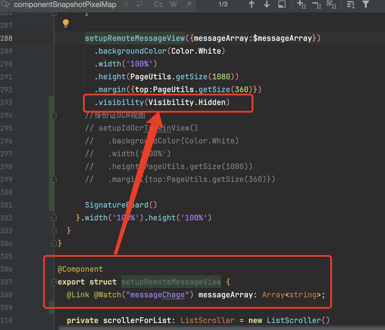Click Array<string> type on line 308
This screenshot has height=330, width=385.
pos(292,295)
